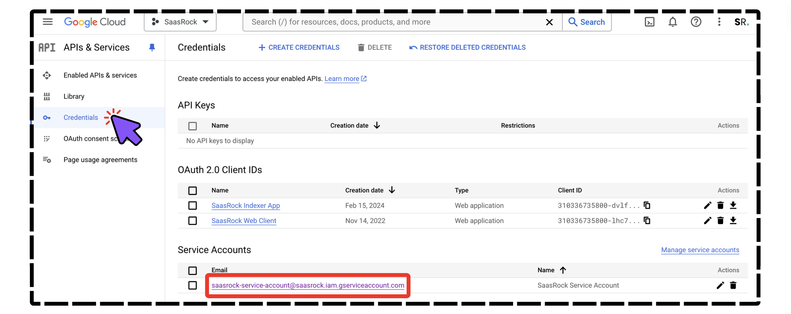Viewport: 791px width, 314px height.
Task: Click the DELETE button in toolbar
Action: (x=375, y=48)
